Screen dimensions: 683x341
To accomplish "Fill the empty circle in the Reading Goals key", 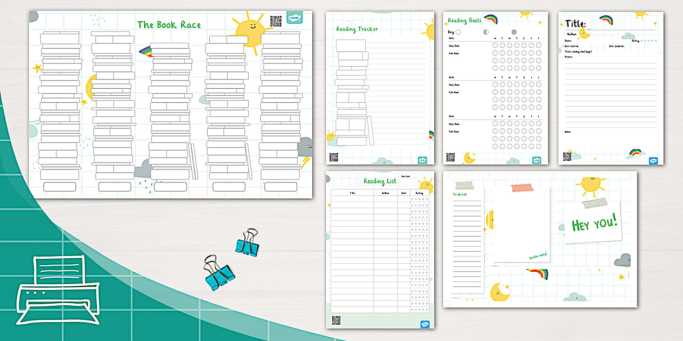I will tap(457, 31).
